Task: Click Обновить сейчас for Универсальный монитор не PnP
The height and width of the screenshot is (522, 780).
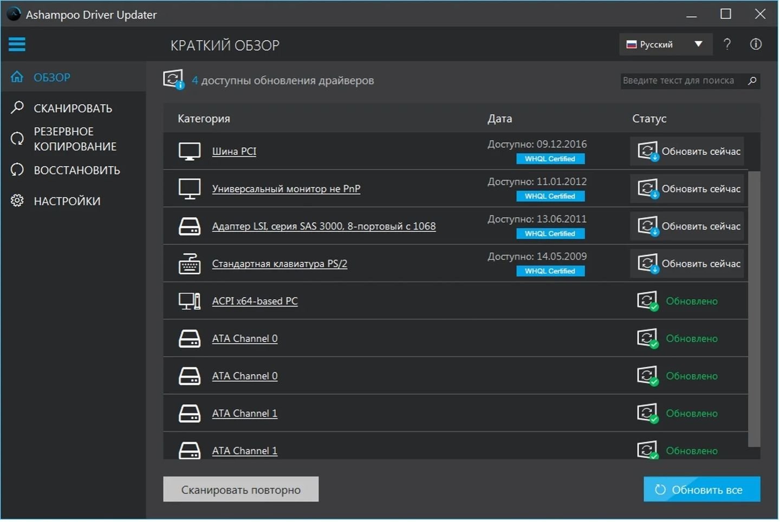Action: coord(687,189)
